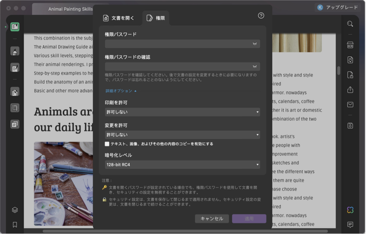
Task: Switch to the 文書を開く tab
Action: pos(120,18)
